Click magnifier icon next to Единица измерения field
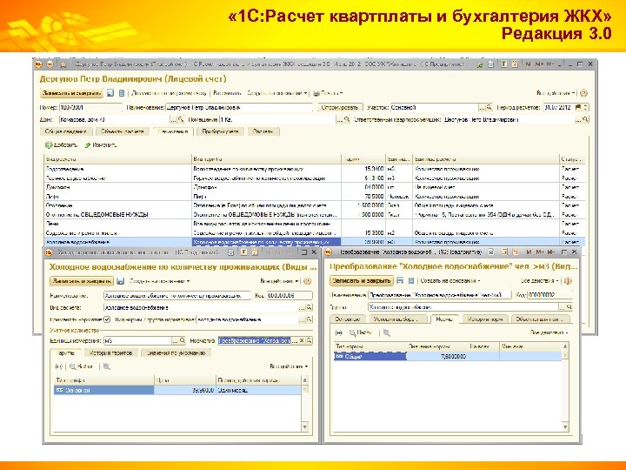The height and width of the screenshot is (470, 626). pos(182,340)
